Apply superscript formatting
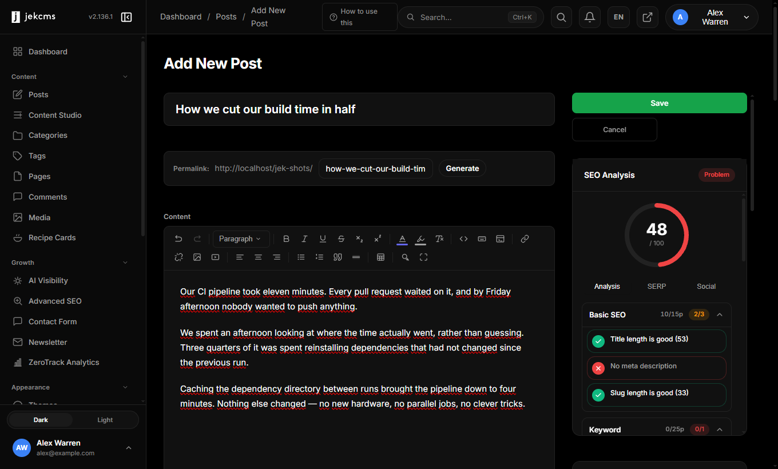The height and width of the screenshot is (469, 778). [x=378, y=239]
